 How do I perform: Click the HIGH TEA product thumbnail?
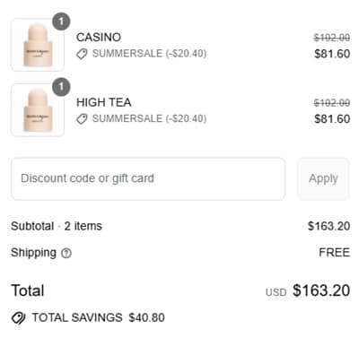coord(38,110)
